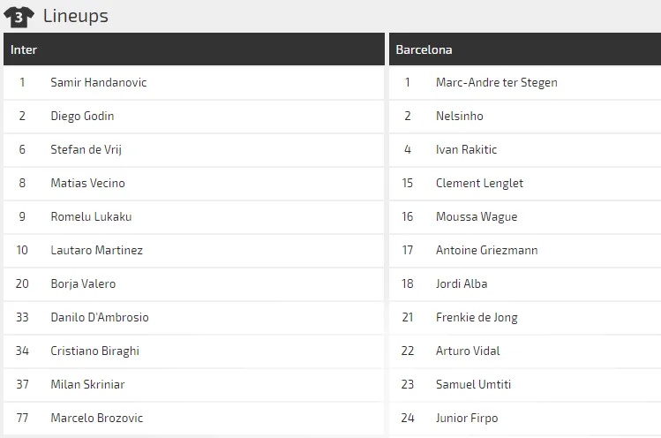Open Diego Godin player profile
The image size is (661, 438).
(x=82, y=116)
